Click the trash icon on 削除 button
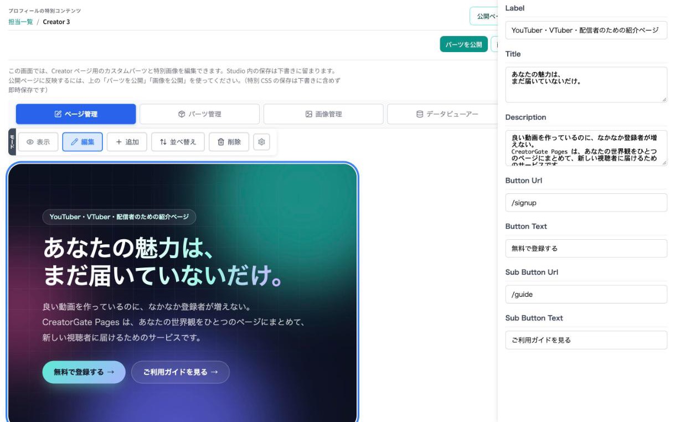 220,142
